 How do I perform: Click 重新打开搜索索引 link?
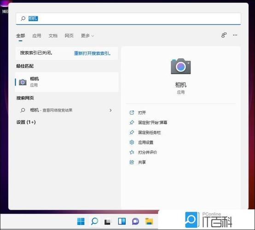93,53
